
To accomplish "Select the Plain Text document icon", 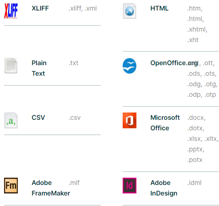I will coord(11,66).
